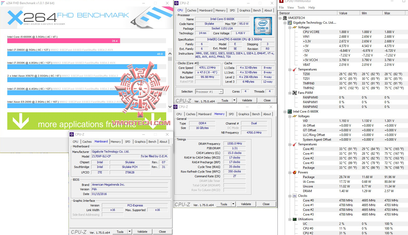The height and width of the screenshot is (235, 408).
Task: Click Validate in the CPU-Z mainboard window
Action: tap(142, 232)
